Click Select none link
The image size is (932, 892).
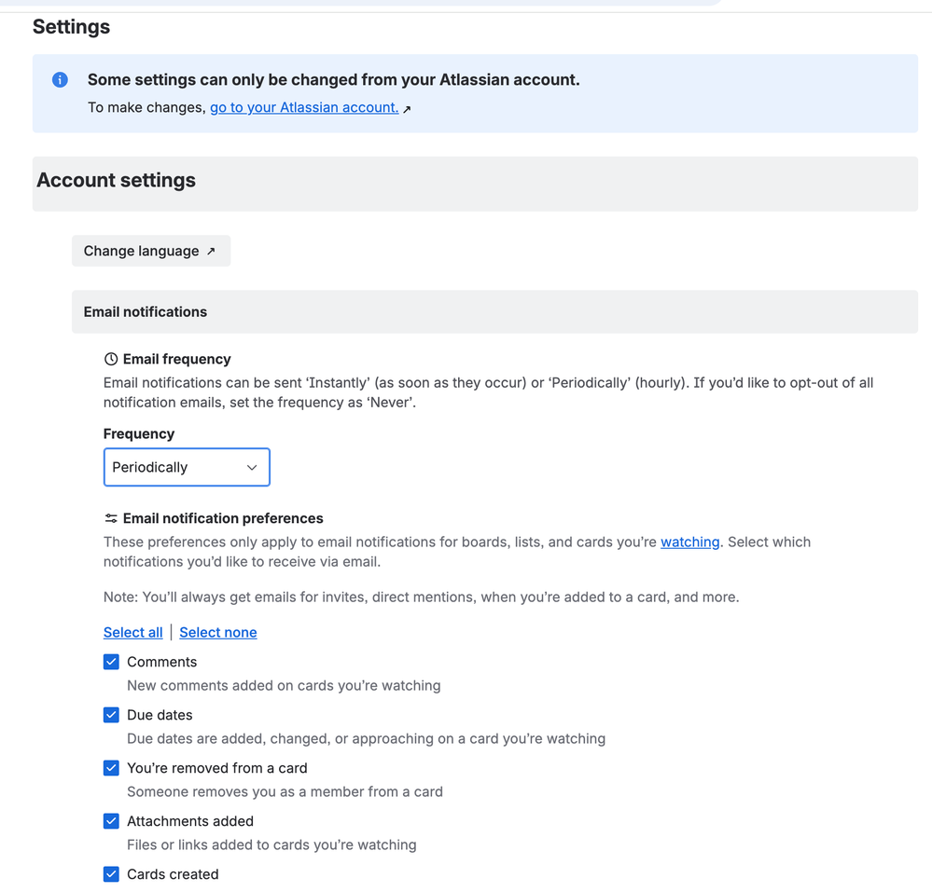pos(217,632)
